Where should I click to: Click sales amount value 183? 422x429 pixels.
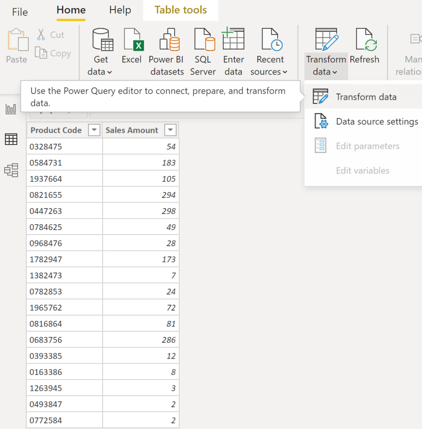pos(169,163)
